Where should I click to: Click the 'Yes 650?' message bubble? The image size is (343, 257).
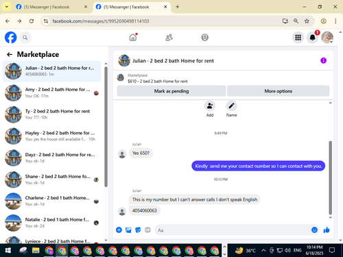click(x=141, y=153)
